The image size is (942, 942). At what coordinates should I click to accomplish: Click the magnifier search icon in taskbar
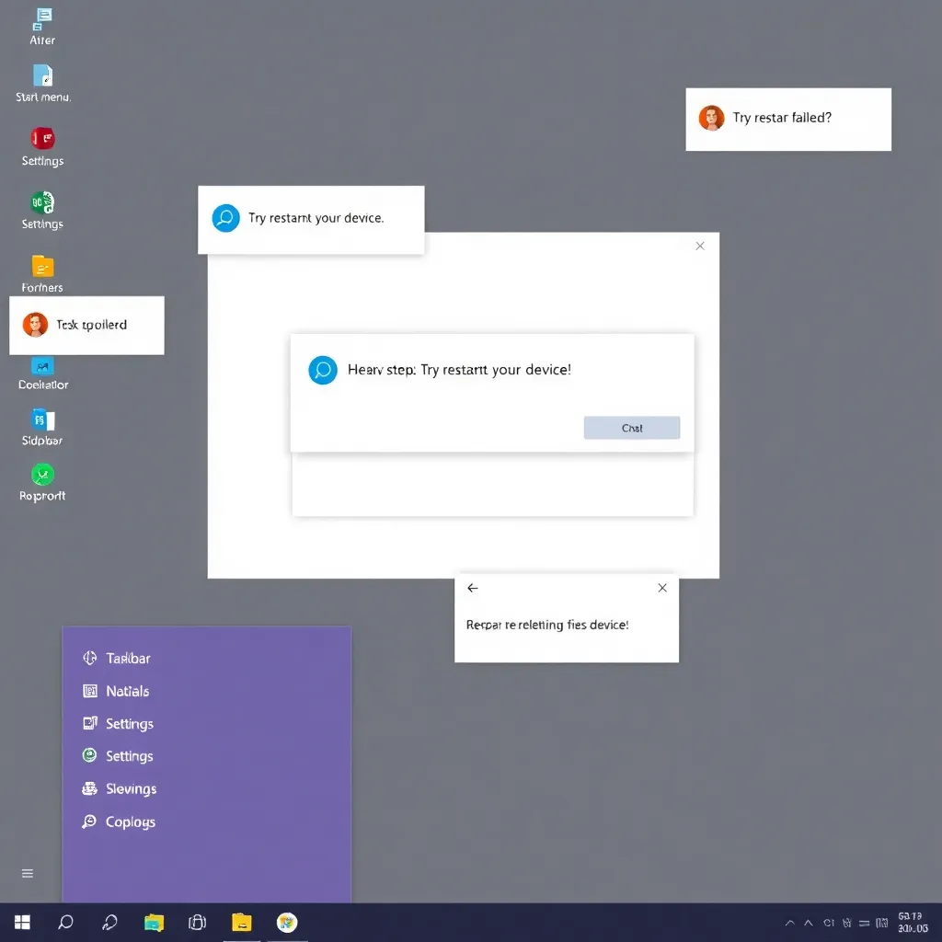pyautogui.click(x=65, y=922)
